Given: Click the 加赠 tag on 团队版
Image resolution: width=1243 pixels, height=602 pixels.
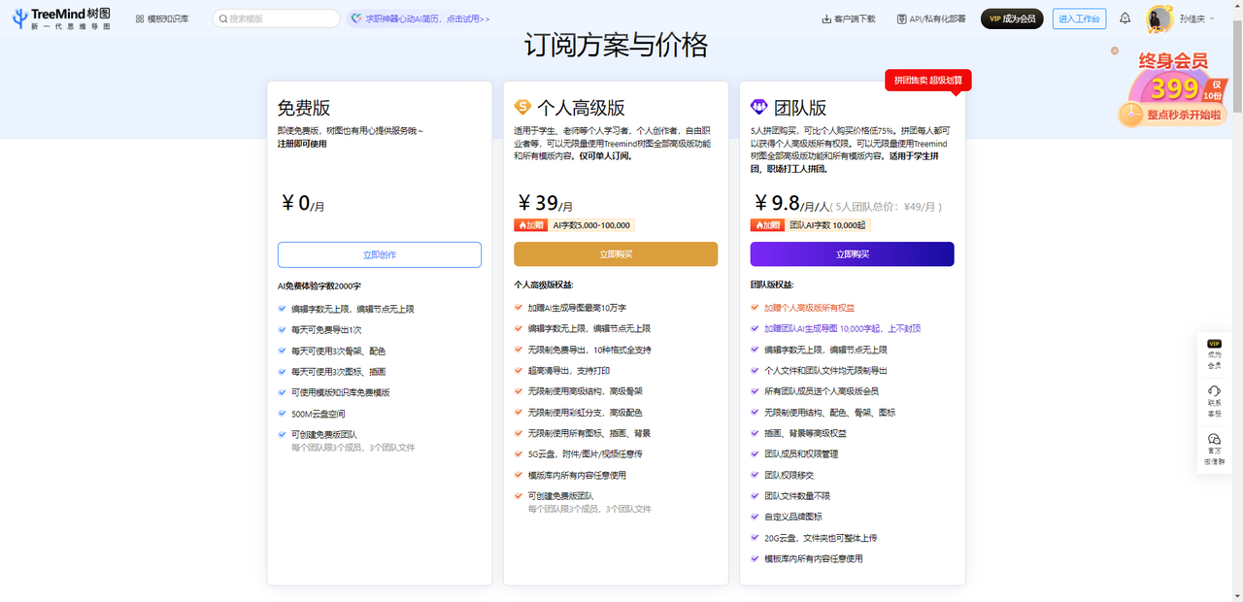Looking at the screenshot, I should click(767, 225).
